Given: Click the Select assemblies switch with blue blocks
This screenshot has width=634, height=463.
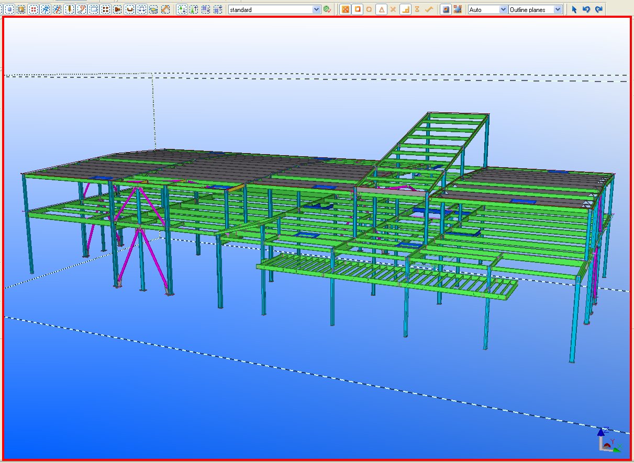Looking at the screenshot, I should click(x=206, y=9).
